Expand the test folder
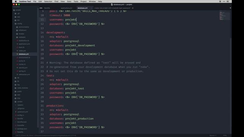The height and width of the screenshot is (137, 244). [x=18, y=95]
